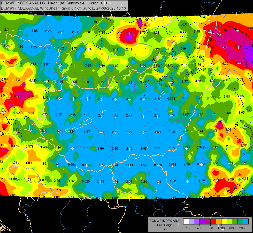The image size is (253, 233).
Task: Click the grid value 0.983
Action: [x=201, y=164]
